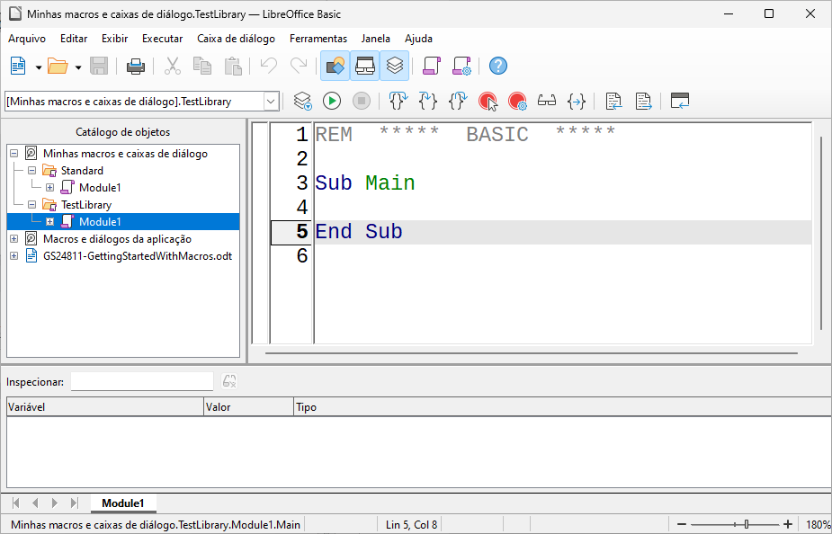Go to first tab with navigation arrow
832x534 pixels.
pyautogui.click(x=15, y=503)
